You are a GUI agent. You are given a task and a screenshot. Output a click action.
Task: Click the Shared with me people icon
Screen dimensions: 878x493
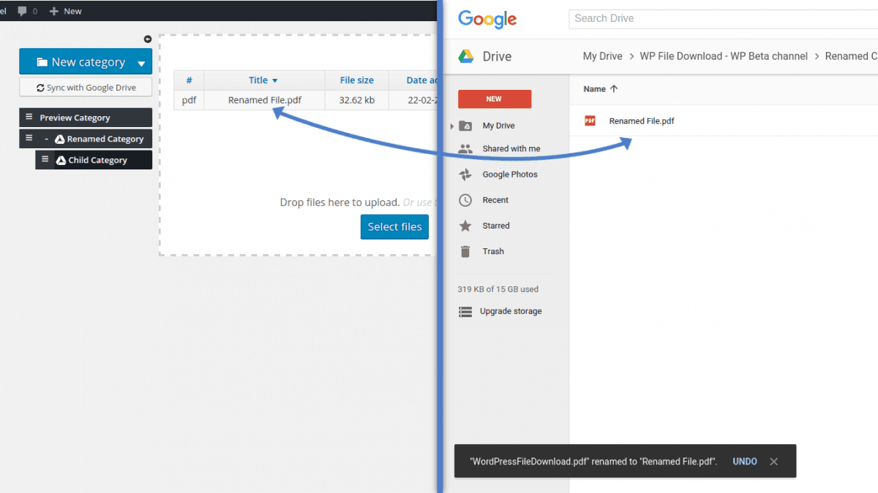(x=465, y=149)
